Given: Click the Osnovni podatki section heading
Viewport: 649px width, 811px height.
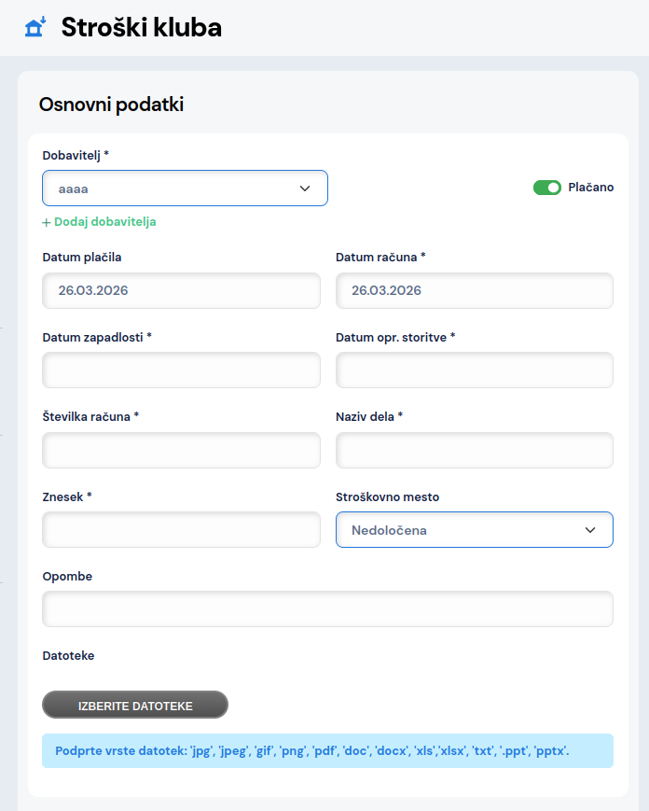Looking at the screenshot, I should pos(111,105).
